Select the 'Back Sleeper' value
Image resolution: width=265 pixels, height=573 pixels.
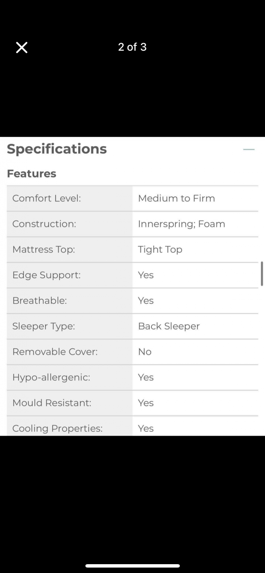pyautogui.click(x=169, y=326)
